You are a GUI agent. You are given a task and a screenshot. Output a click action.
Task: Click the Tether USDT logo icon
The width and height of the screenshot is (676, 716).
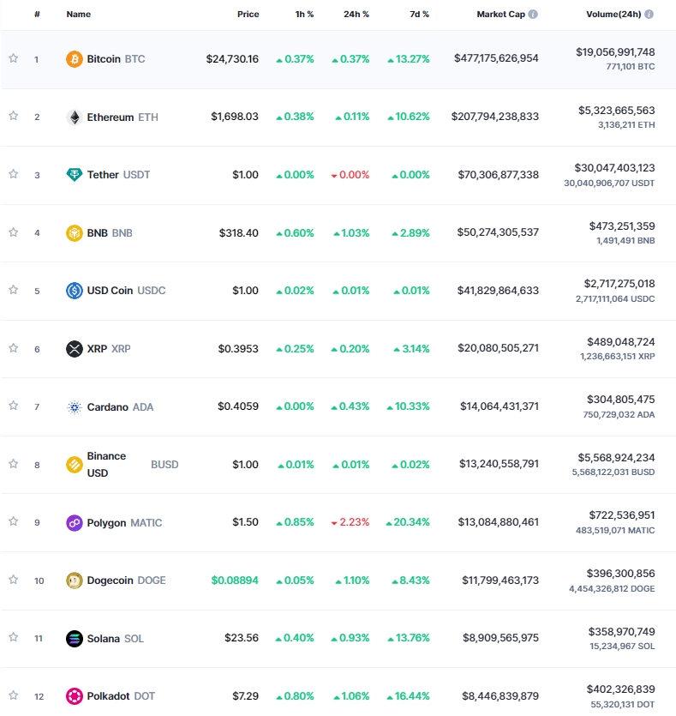point(75,175)
